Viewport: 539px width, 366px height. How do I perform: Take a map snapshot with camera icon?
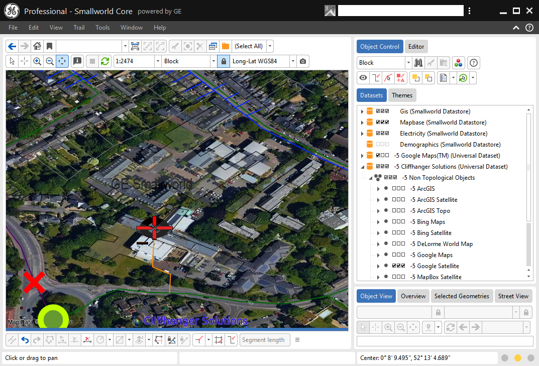(303, 61)
